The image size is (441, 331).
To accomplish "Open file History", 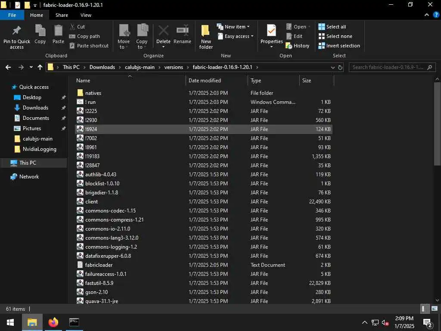I will click(298, 46).
